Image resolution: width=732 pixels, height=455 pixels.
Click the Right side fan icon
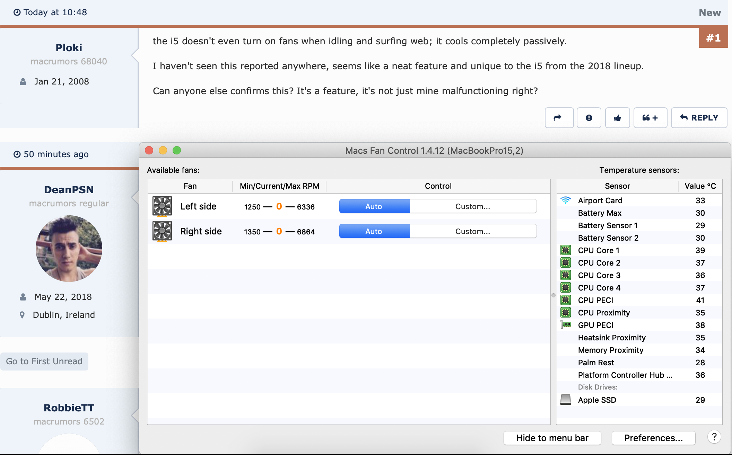pos(162,231)
